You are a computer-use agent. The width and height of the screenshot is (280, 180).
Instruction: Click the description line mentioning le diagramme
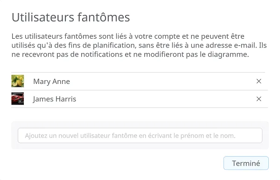(x=130, y=55)
